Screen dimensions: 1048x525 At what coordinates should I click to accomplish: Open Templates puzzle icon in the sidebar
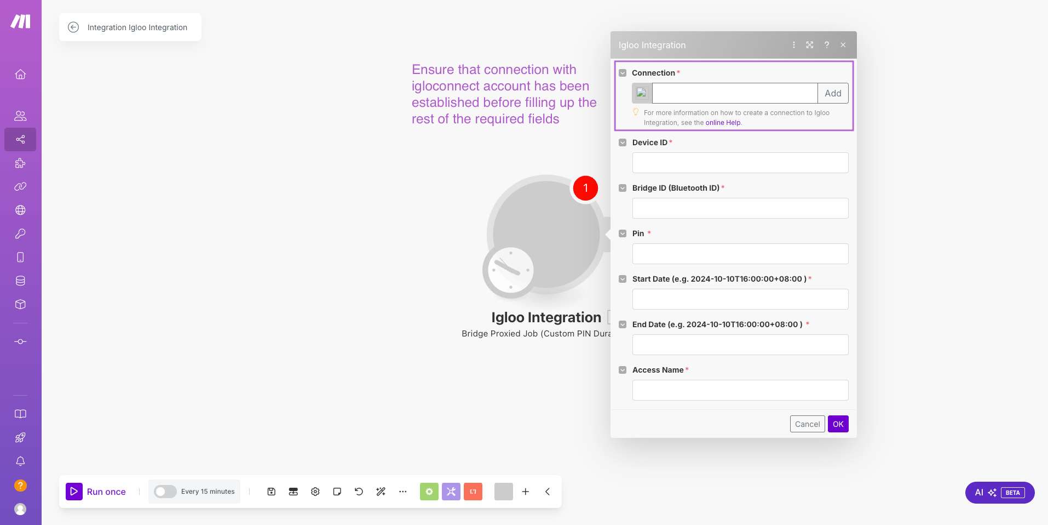pyautogui.click(x=20, y=163)
